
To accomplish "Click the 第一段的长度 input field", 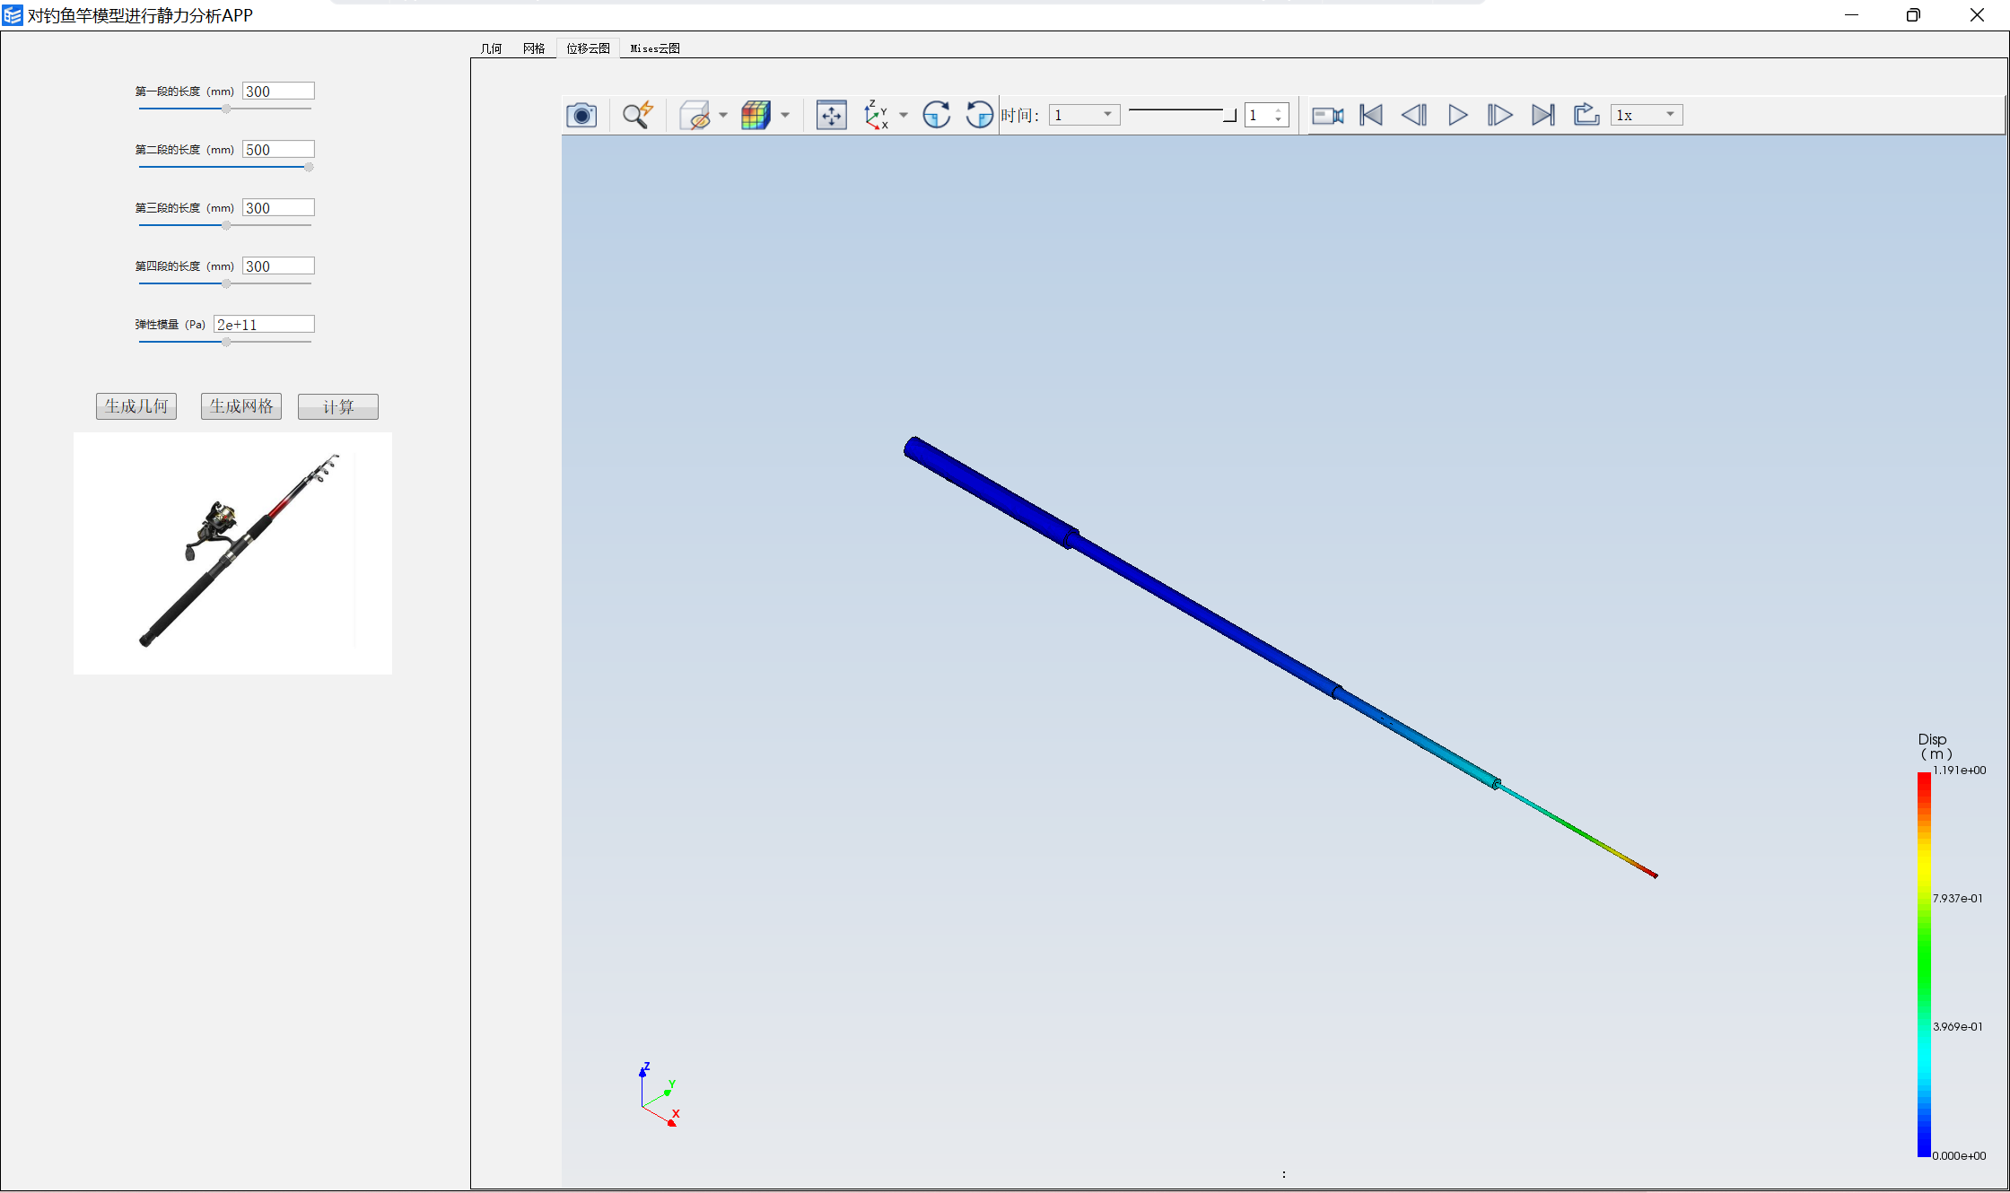I will pyautogui.click(x=278, y=91).
